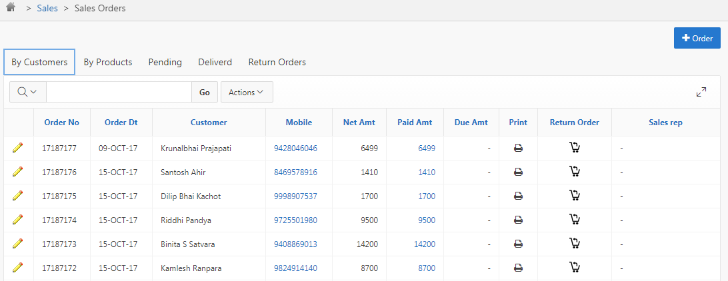Select order date 09-OCT-17 cell

pyautogui.click(x=121, y=148)
